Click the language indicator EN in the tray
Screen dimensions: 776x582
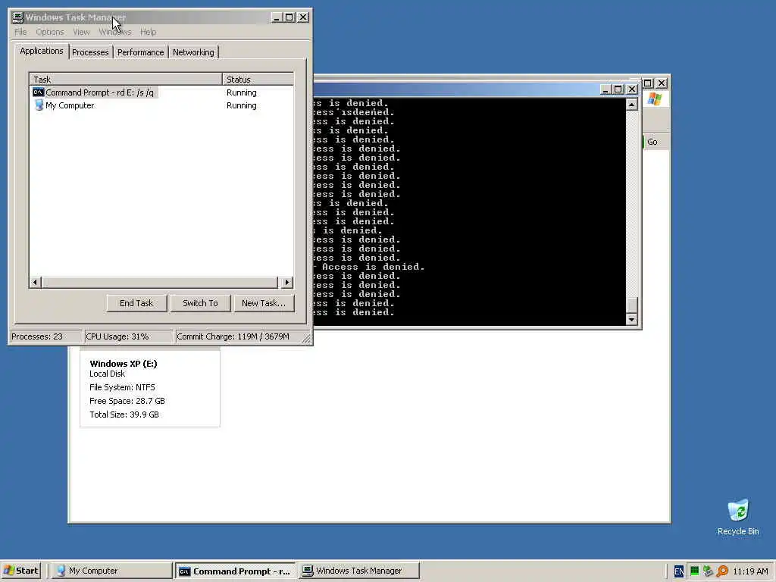679,571
